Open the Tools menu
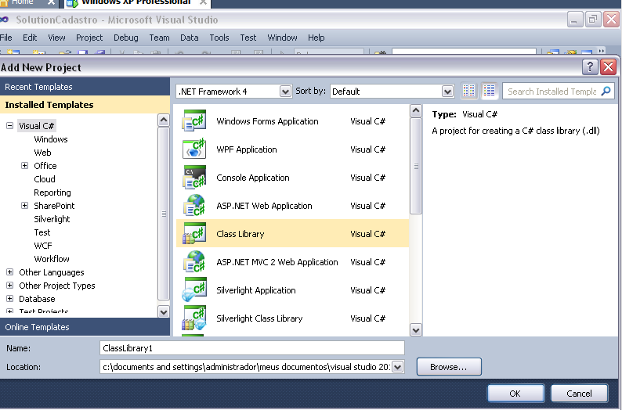Screen dimensions: 622x410 tap(219, 38)
